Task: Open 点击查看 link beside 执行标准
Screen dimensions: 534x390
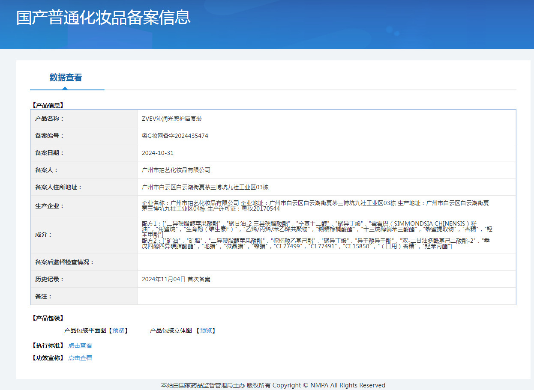Action: 80,345
